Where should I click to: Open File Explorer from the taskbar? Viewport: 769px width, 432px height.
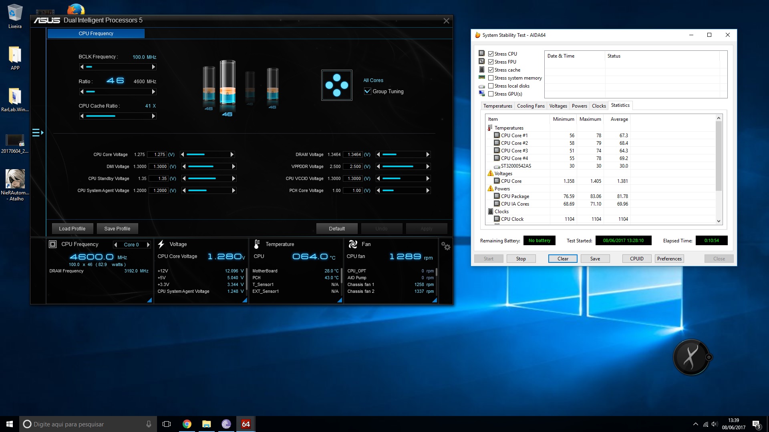tap(206, 424)
